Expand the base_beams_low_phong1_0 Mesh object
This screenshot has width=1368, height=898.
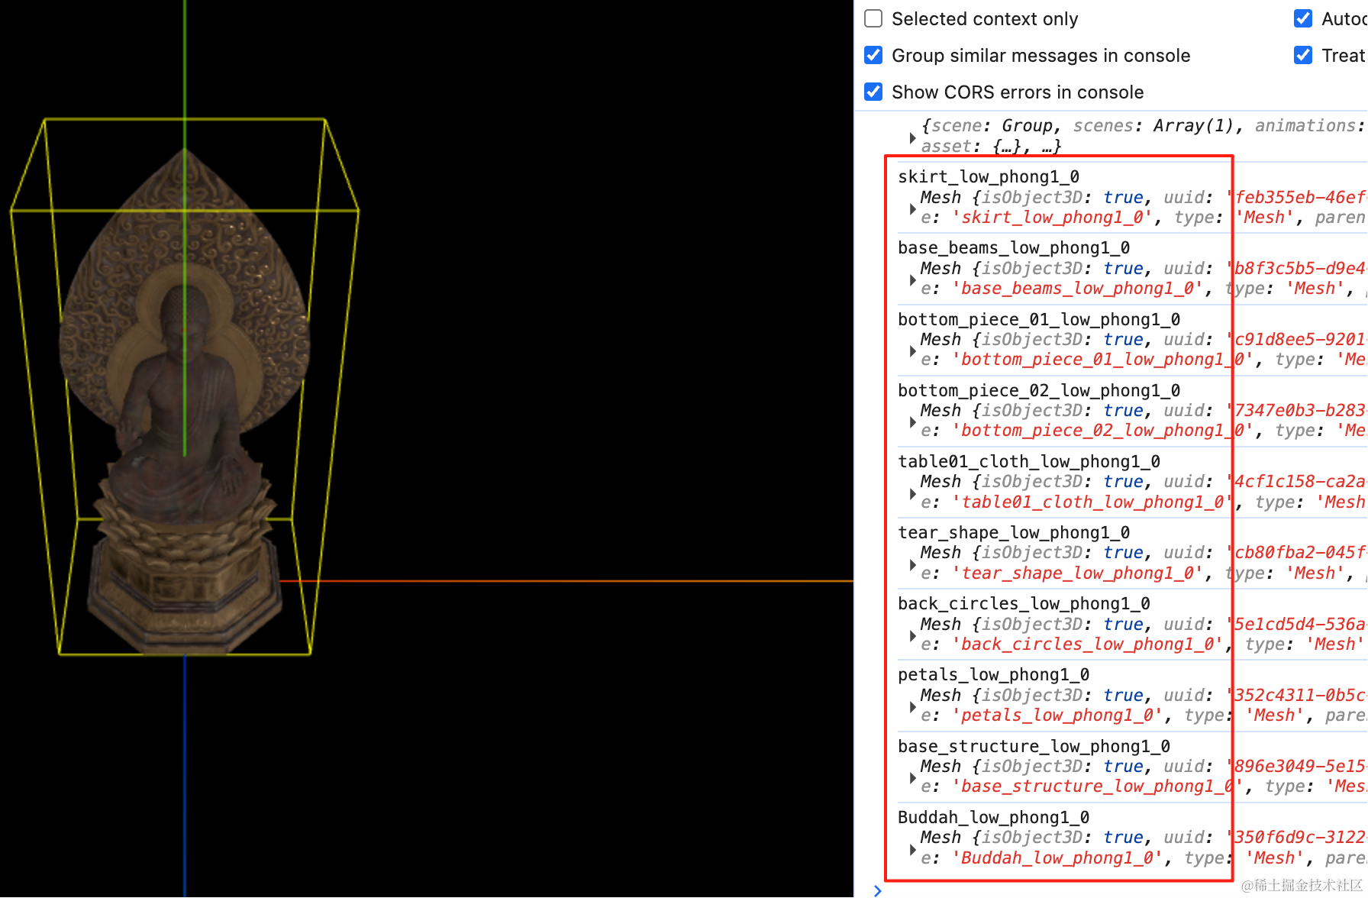tap(912, 279)
